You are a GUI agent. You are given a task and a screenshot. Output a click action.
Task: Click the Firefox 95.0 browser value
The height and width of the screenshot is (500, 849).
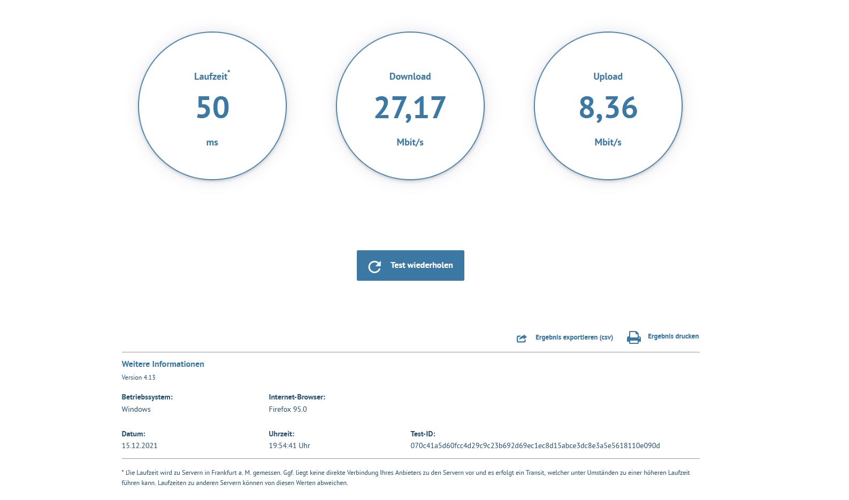[x=288, y=409]
